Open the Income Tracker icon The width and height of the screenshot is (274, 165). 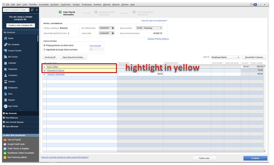tap(5, 51)
